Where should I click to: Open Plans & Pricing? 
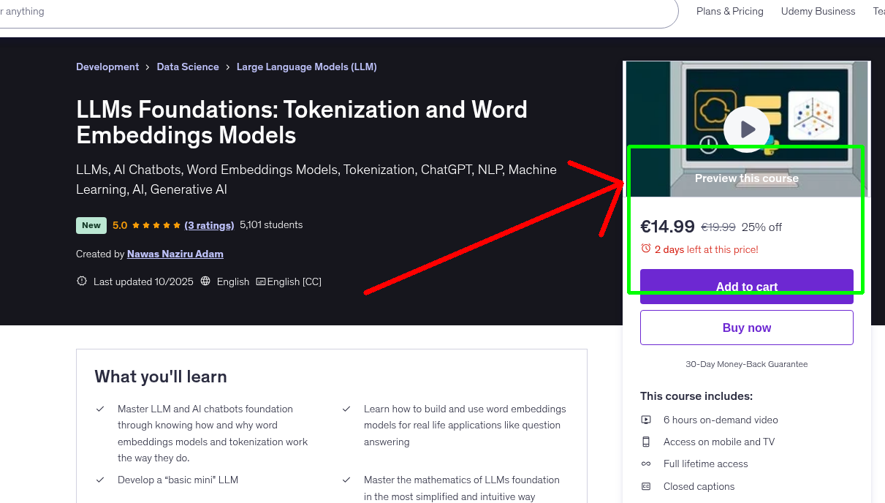(729, 11)
